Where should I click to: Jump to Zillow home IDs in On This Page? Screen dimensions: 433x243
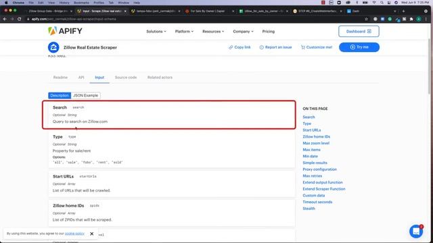point(317,136)
